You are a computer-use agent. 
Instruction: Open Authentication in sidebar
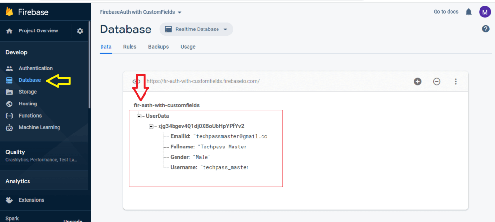click(x=36, y=68)
